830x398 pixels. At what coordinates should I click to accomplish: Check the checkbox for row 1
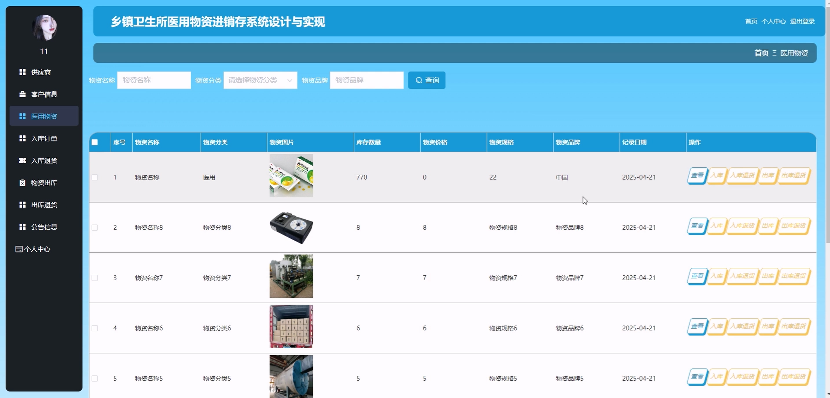pyautogui.click(x=95, y=177)
